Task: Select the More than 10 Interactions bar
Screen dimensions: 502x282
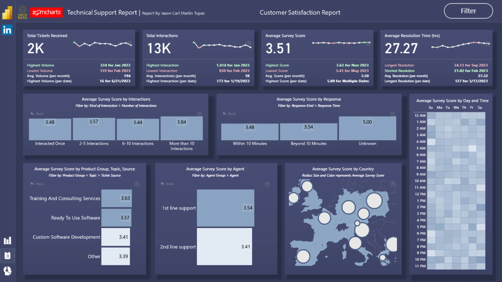Action: [182, 128]
